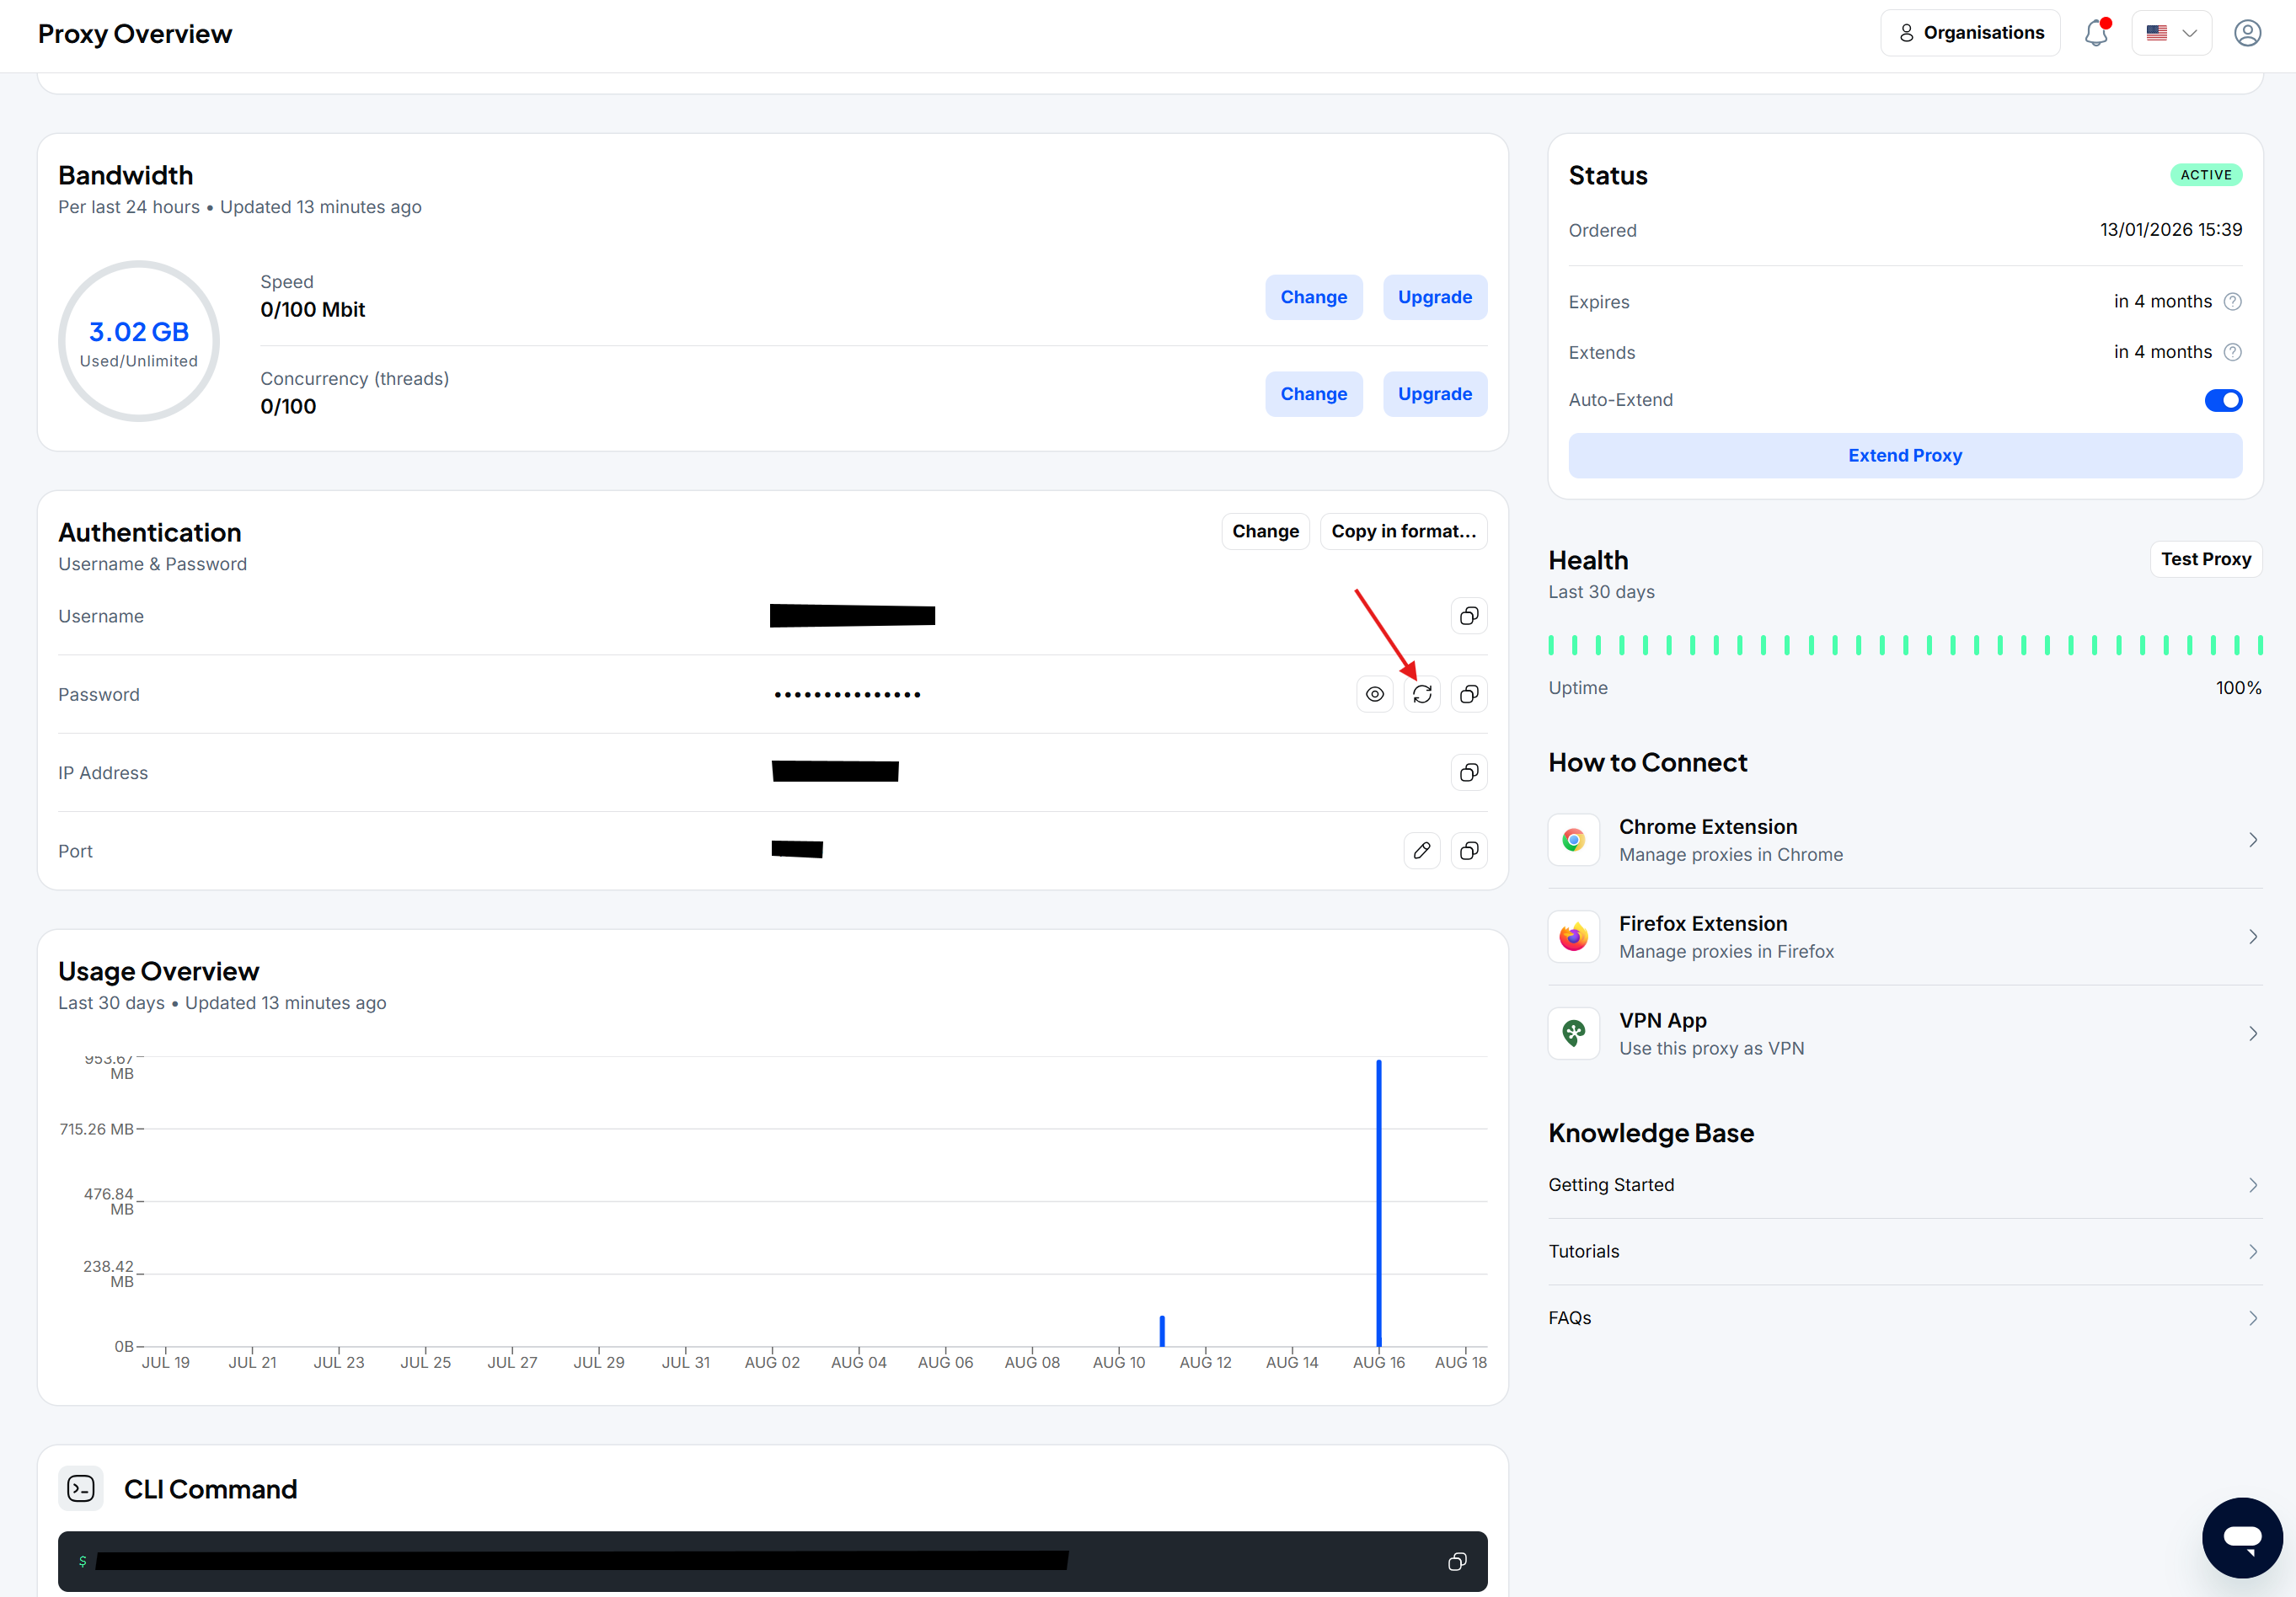2296x1597 pixels.
Task: Click Extend Proxy button
Action: (x=1905, y=455)
